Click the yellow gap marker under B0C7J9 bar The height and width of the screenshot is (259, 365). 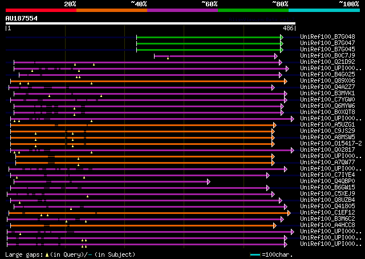coord(168,58)
